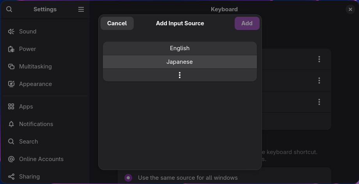
Task: Open Online Accounts settings panel
Action: pos(41,159)
